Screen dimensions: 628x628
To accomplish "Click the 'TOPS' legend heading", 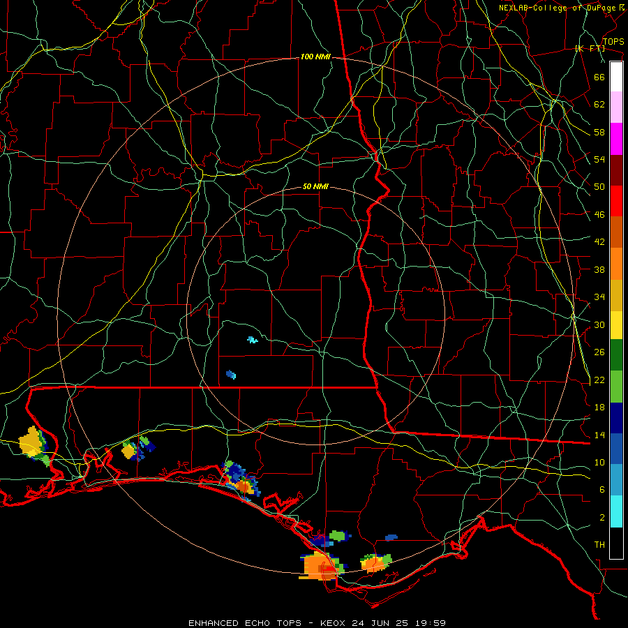I will click(x=613, y=42).
